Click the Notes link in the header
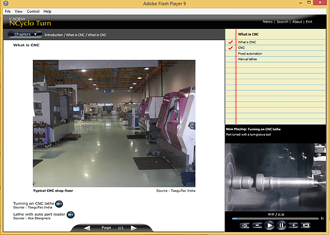The height and width of the screenshot is (235, 330). (267, 21)
